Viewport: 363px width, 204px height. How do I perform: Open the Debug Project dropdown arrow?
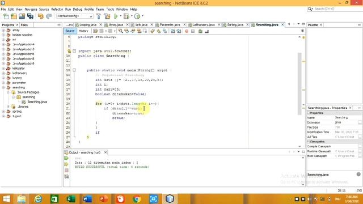(132, 16)
